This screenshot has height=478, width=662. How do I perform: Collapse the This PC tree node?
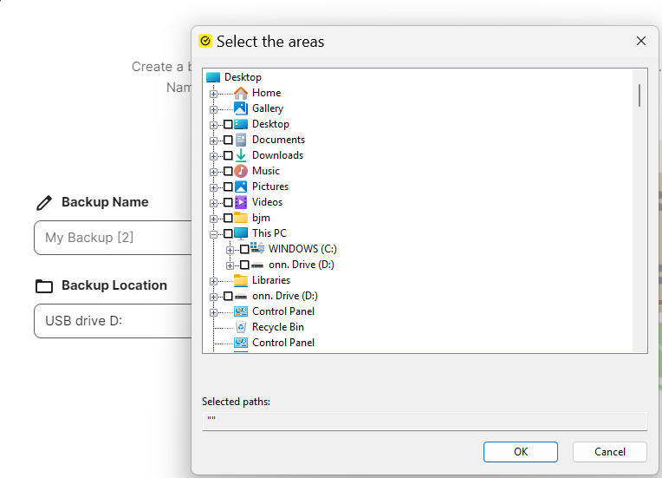[213, 233]
